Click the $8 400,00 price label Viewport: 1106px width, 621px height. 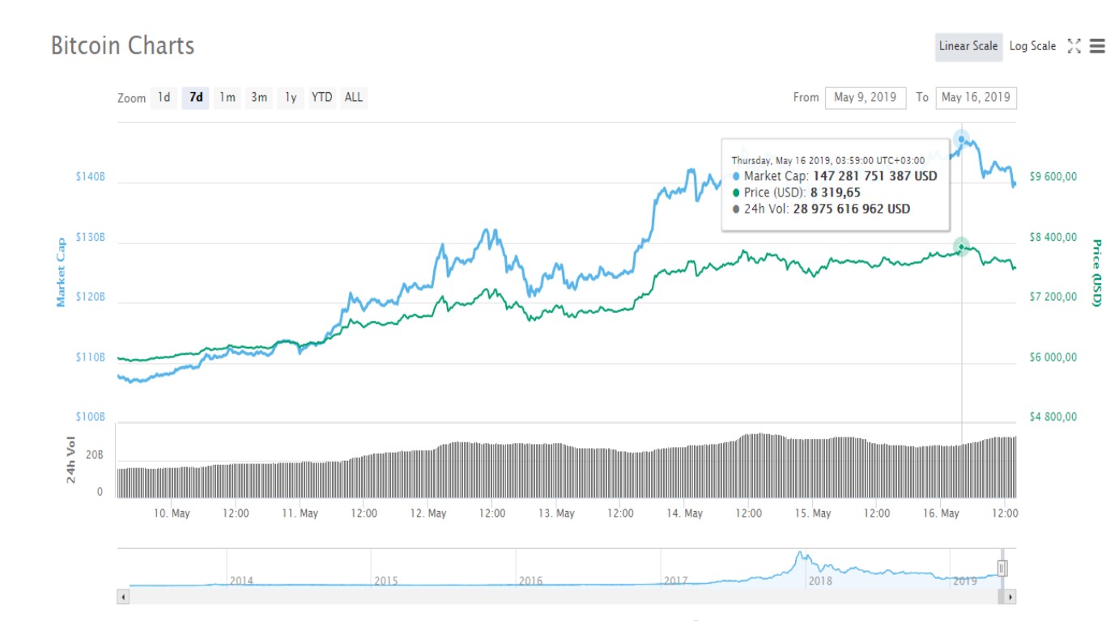(x=1053, y=237)
